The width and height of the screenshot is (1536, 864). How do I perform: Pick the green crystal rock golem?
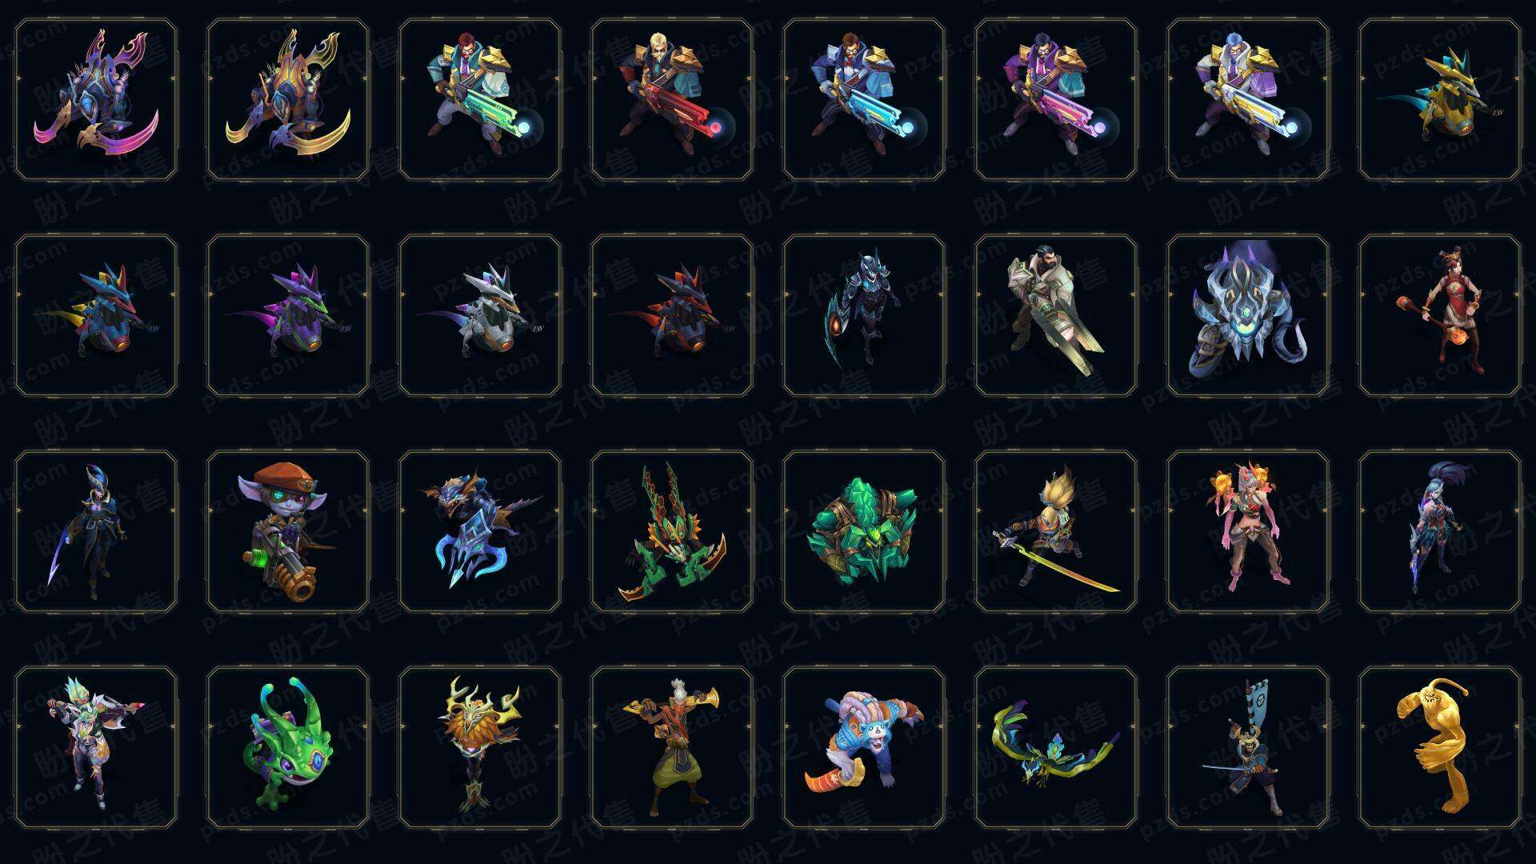(864, 531)
